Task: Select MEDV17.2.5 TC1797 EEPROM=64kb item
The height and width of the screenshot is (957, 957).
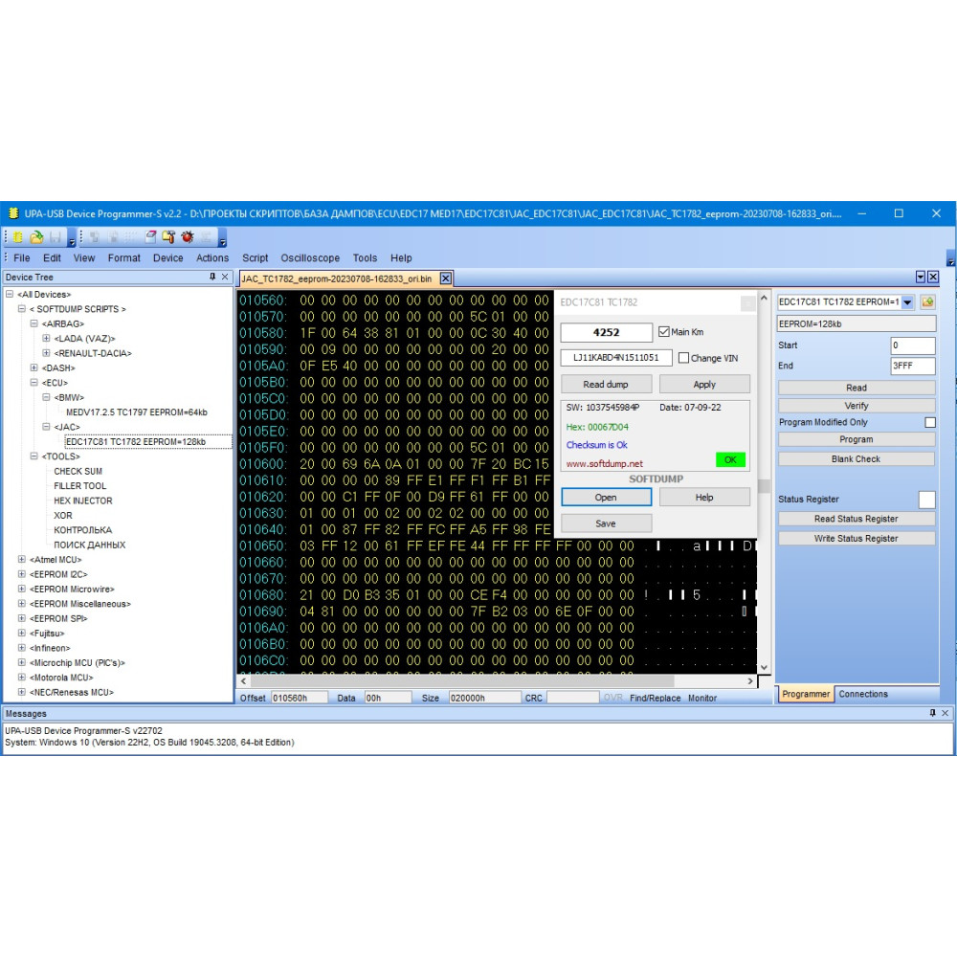Action: (x=137, y=412)
